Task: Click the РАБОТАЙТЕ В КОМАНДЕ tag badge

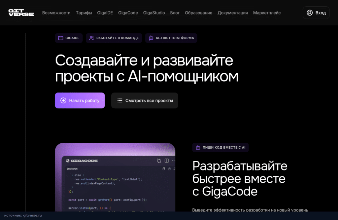Action: pyautogui.click(x=114, y=38)
